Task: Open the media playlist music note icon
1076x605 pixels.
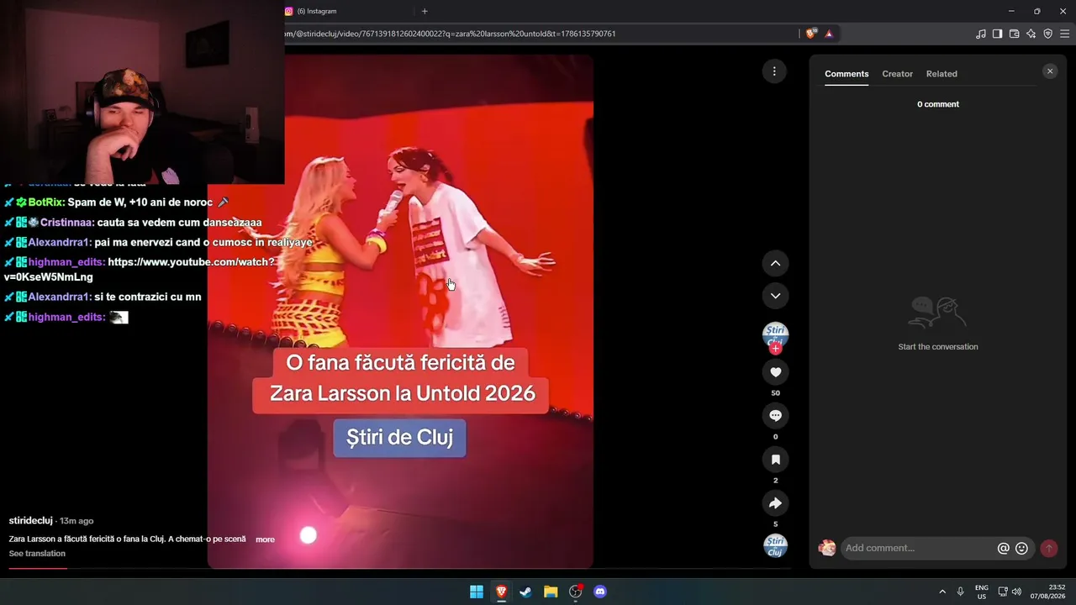Action: [x=980, y=34]
